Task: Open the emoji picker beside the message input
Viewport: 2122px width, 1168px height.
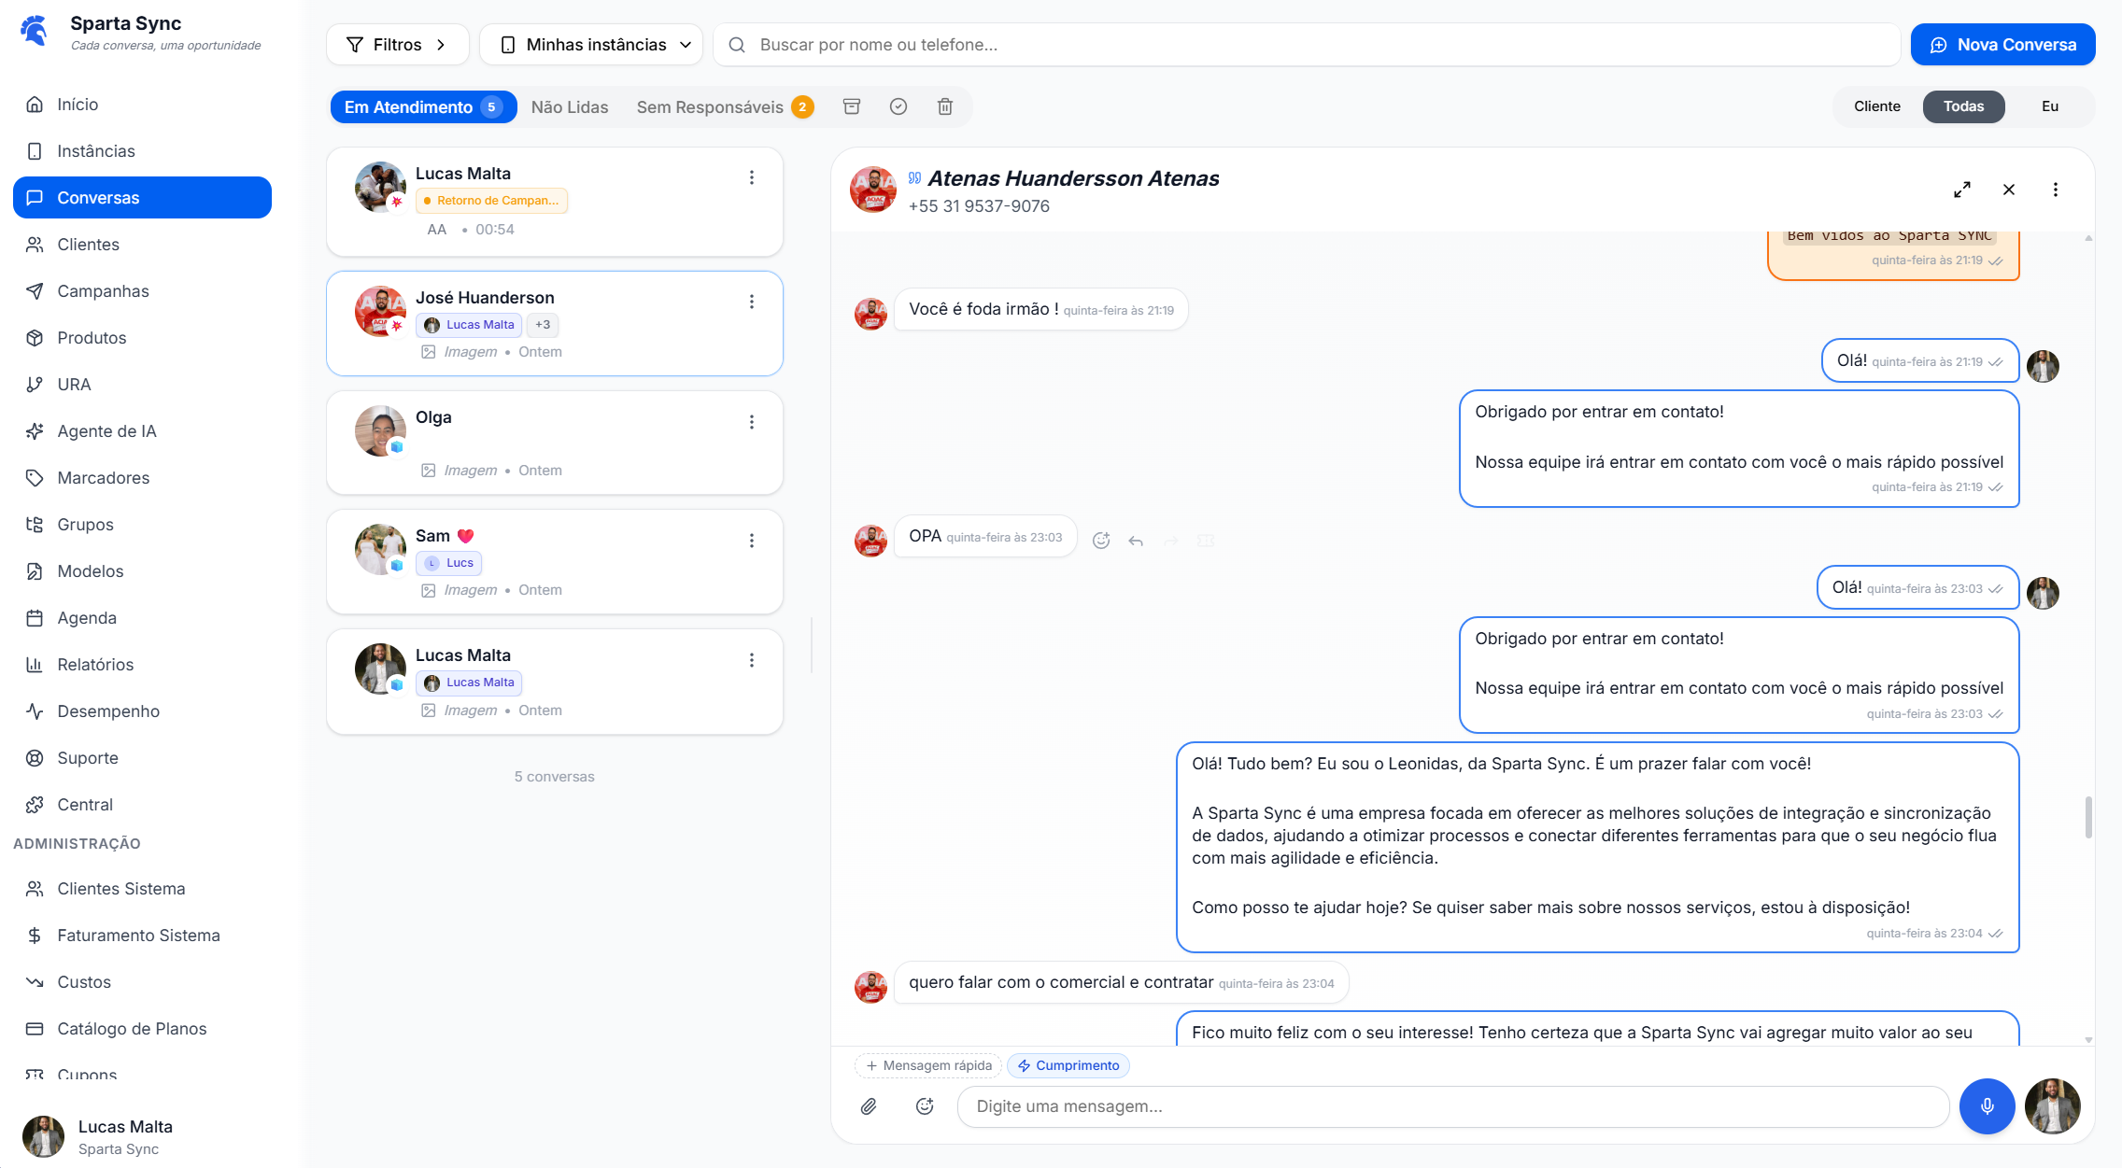Action: point(925,1106)
